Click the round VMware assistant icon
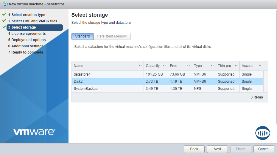Image resolution: width=277 pixels, height=155 pixels. tap(262, 133)
